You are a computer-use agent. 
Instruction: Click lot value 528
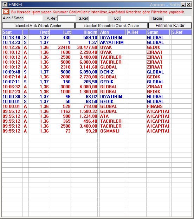pos(67,107)
